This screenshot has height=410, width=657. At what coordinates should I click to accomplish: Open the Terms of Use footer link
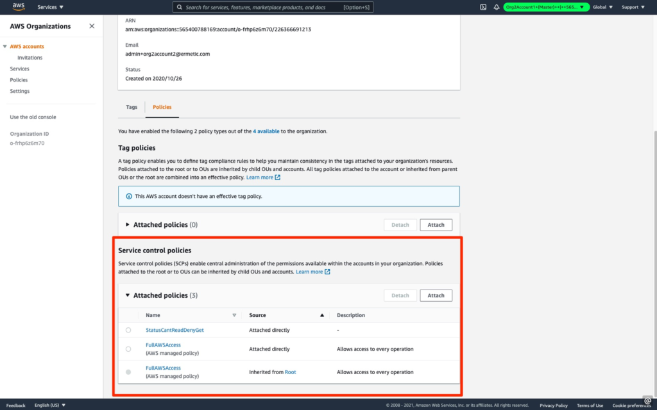point(590,406)
